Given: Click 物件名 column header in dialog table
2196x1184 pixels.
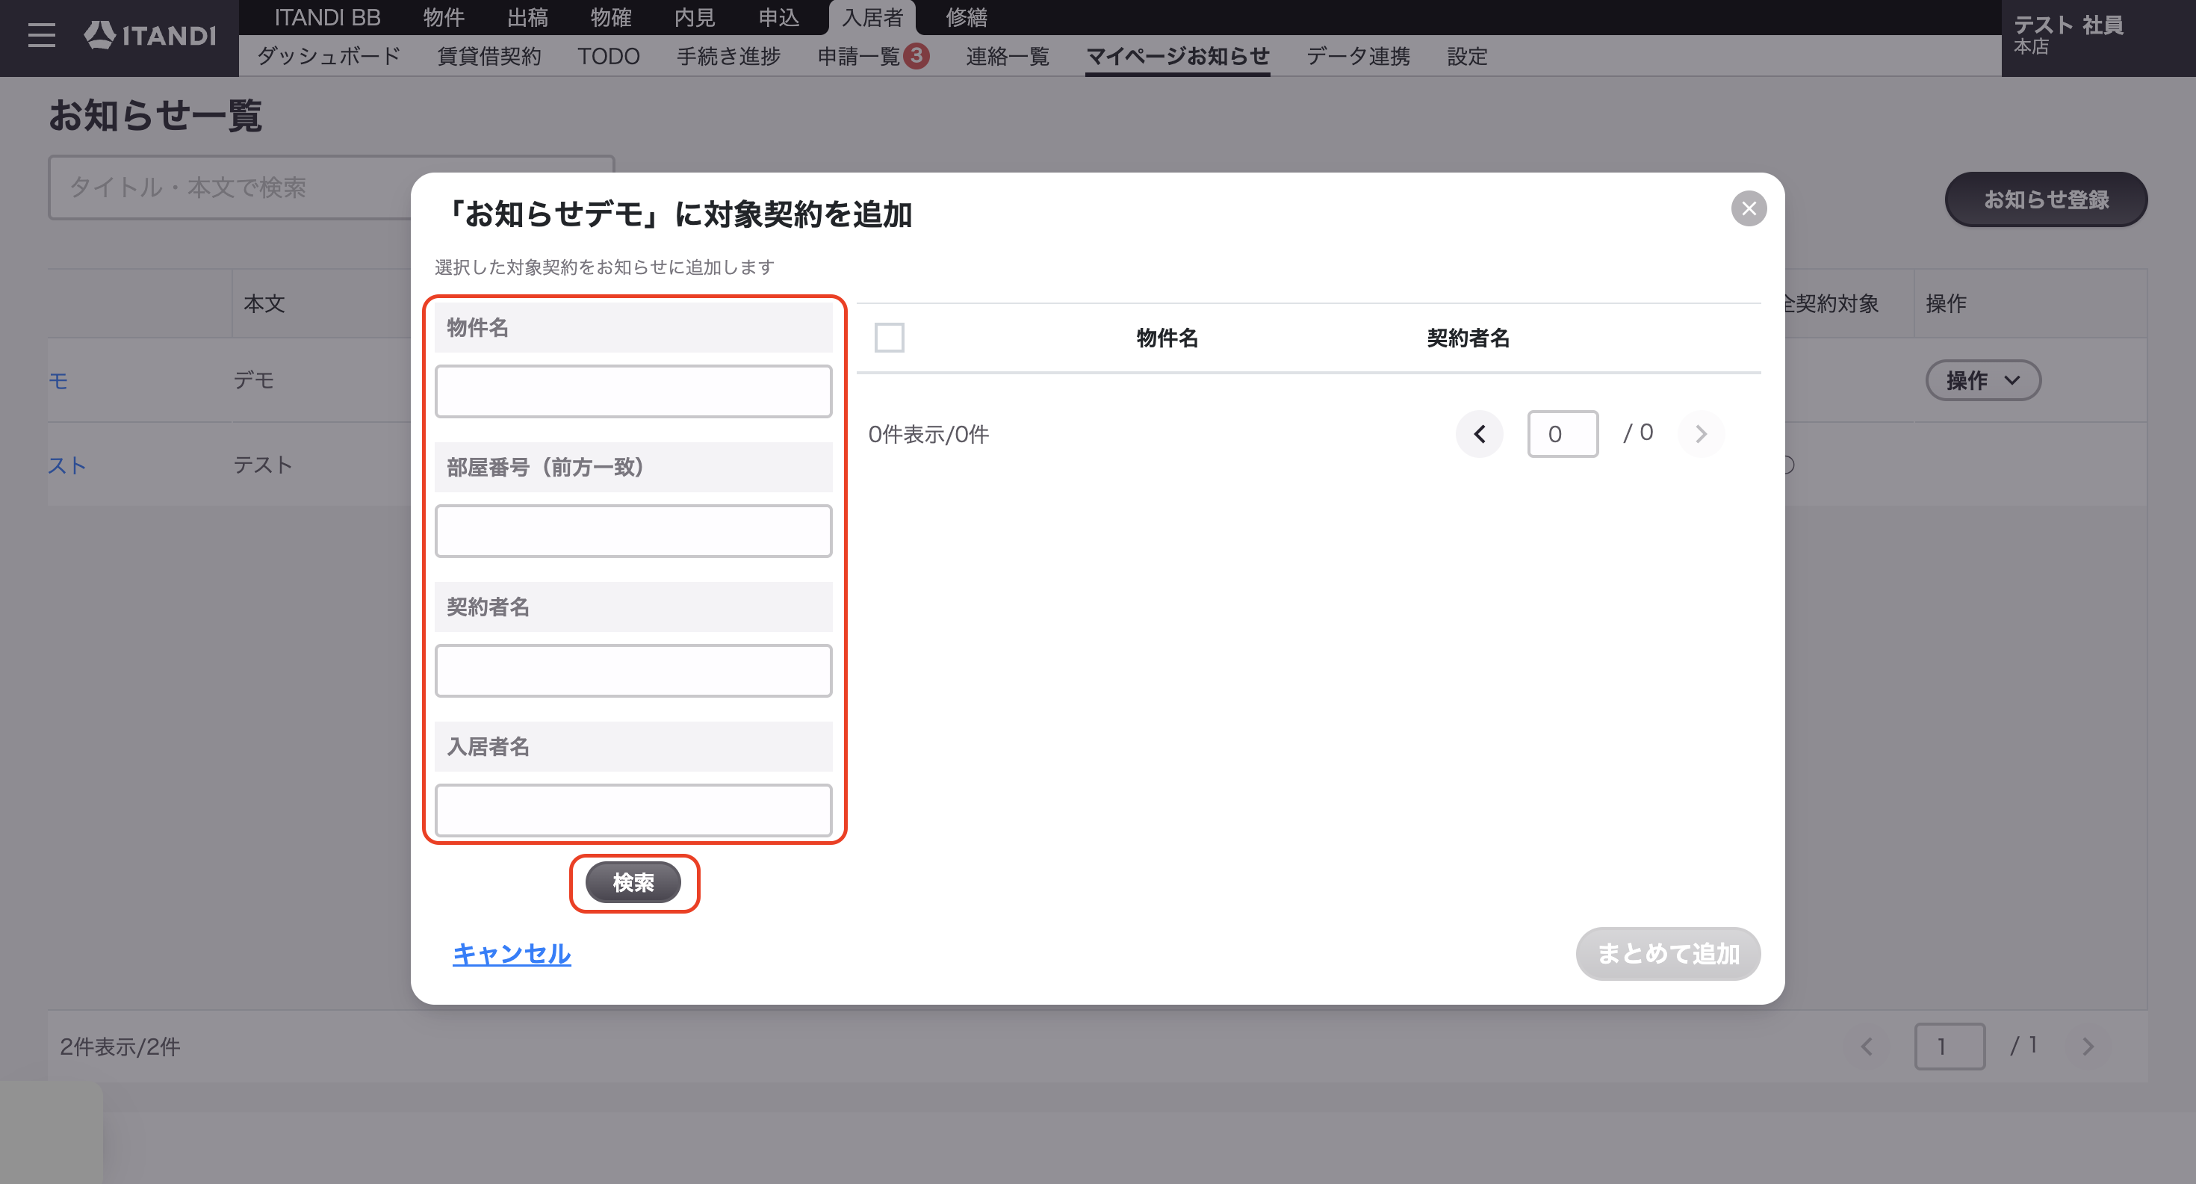Looking at the screenshot, I should [x=1167, y=338].
